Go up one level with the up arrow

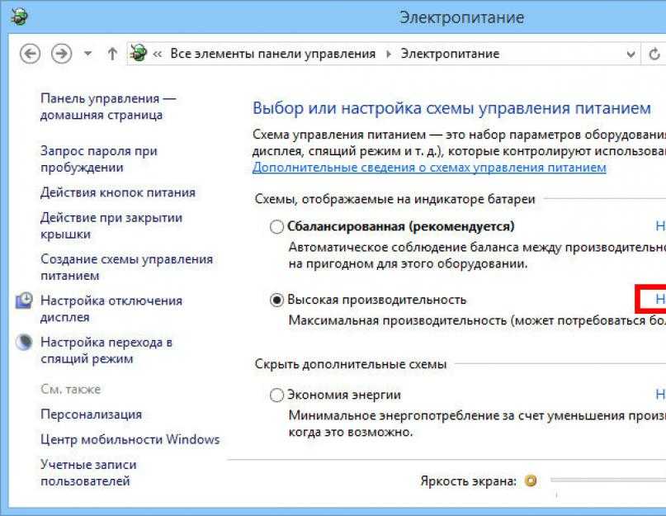click(112, 54)
